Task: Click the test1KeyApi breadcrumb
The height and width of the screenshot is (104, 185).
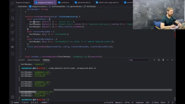Action: [x=91, y=6]
